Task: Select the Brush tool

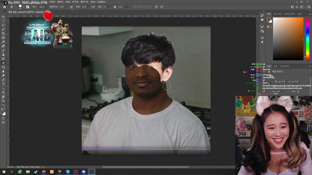Action: point(3,51)
